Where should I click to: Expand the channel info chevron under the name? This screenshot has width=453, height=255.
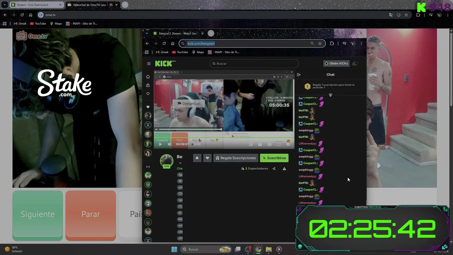(180, 163)
